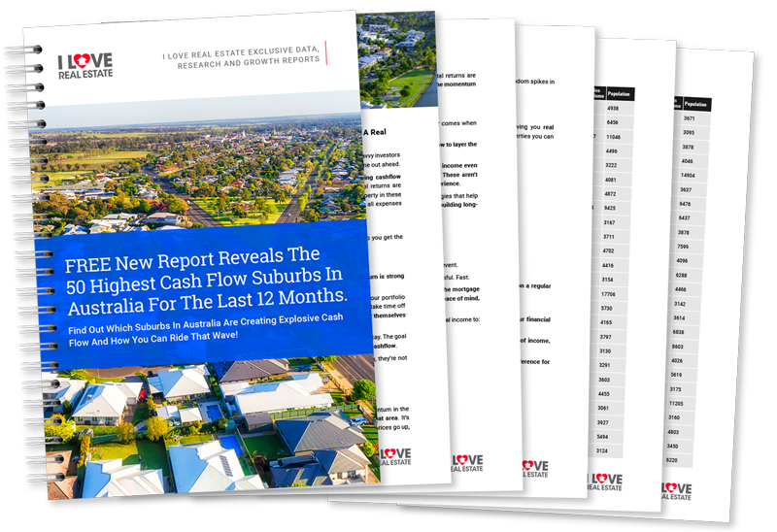Click the 'FREE New Report Reveals' headline
This screenshot has height=532, width=777.
pyautogui.click(x=206, y=281)
